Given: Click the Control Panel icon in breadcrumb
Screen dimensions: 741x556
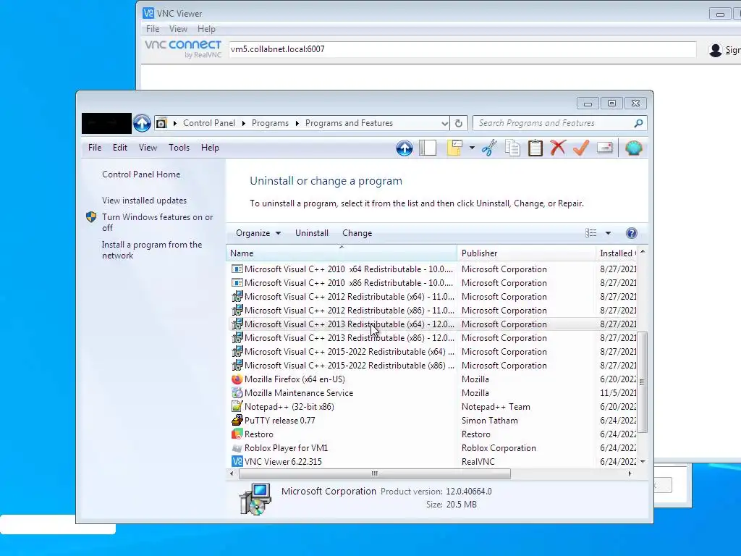Looking at the screenshot, I should click(x=161, y=123).
